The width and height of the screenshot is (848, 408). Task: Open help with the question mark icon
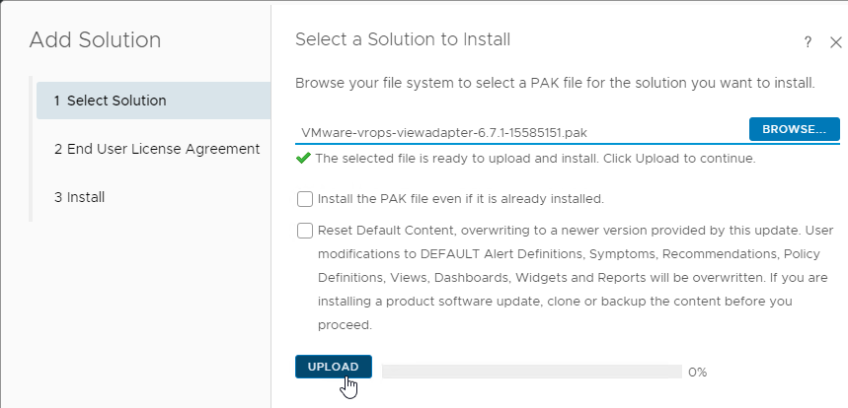click(808, 42)
